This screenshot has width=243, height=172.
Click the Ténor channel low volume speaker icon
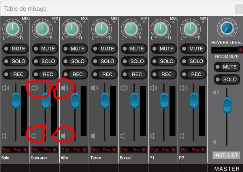tap(93, 136)
